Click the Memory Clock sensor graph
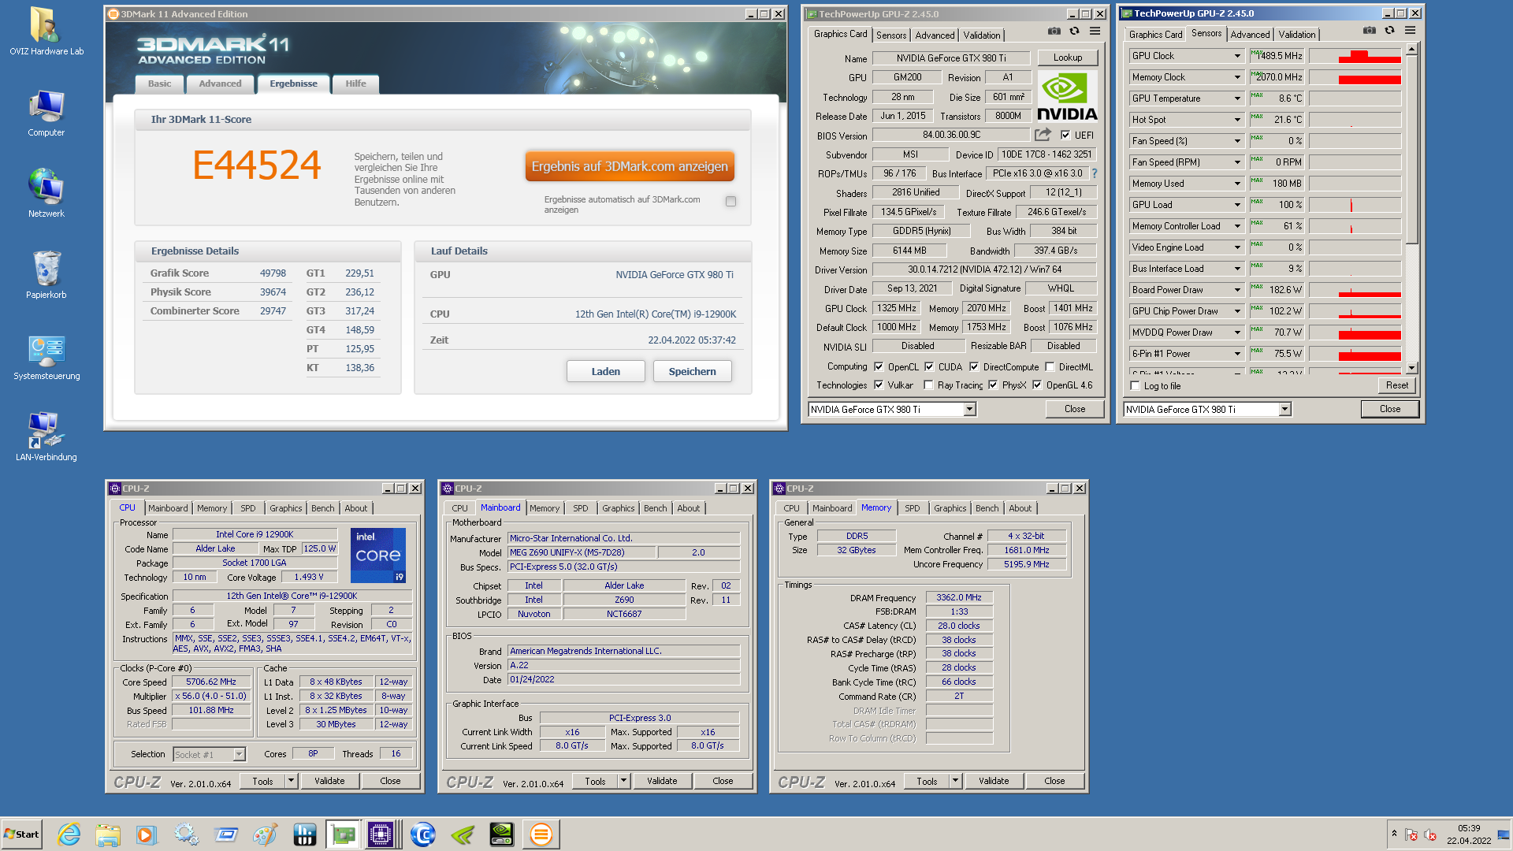Screen dimensions: 1513x851 point(1355,77)
